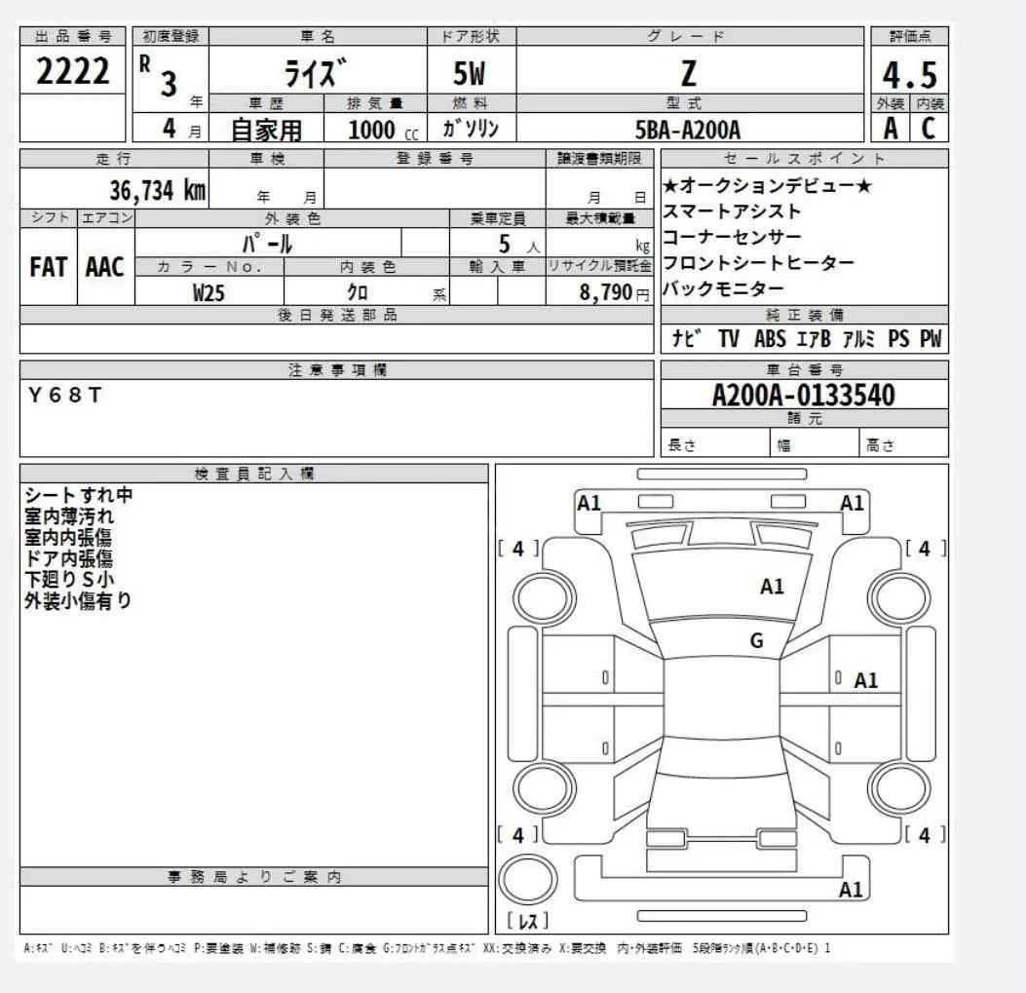The height and width of the screenshot is (993, 1026).
Task: Click the shift type "FAT"
Action: [49, 266]
